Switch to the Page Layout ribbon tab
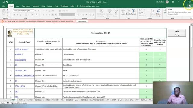 (x=26, y=6)
